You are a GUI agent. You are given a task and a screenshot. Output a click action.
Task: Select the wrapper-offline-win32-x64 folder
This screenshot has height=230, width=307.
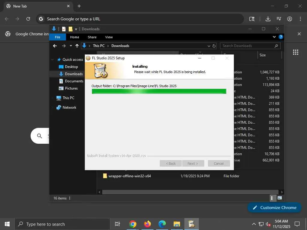(130, 176)
